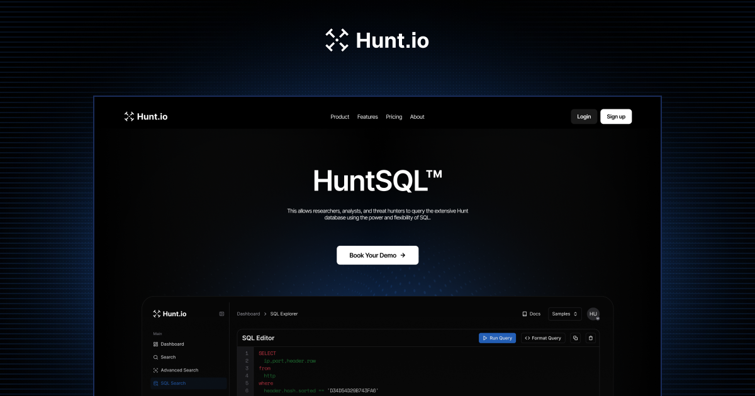Click the Sign up button

click(616, 116)
